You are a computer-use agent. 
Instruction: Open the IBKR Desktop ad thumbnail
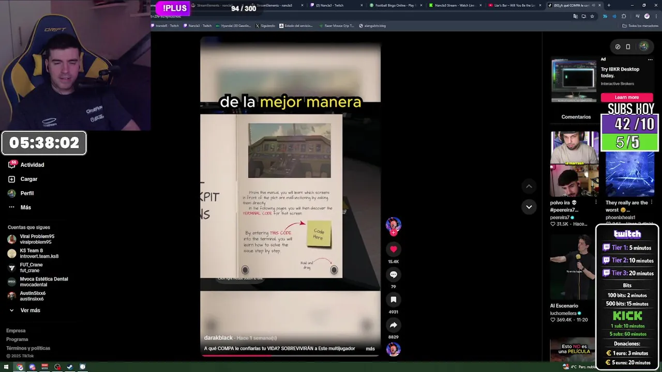[573, 80]
